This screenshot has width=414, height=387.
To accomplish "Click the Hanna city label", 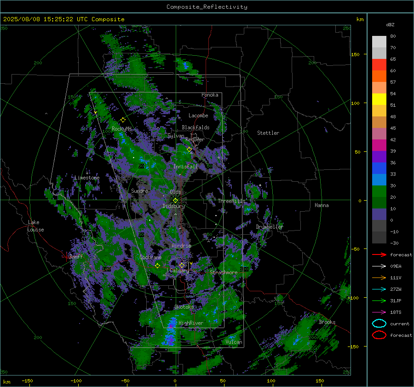I will coord(322,205).
